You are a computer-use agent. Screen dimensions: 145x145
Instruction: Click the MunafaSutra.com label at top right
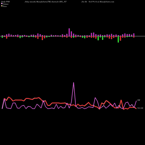[x=107, y=2]
